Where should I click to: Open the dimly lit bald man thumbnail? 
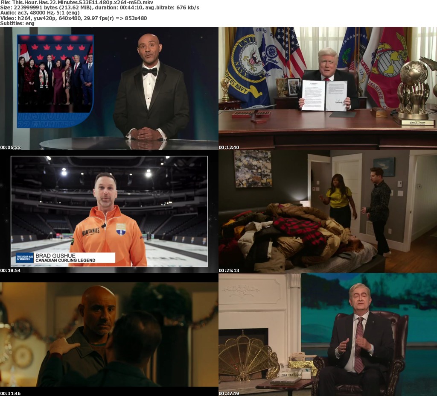click(x=109, y=334)
